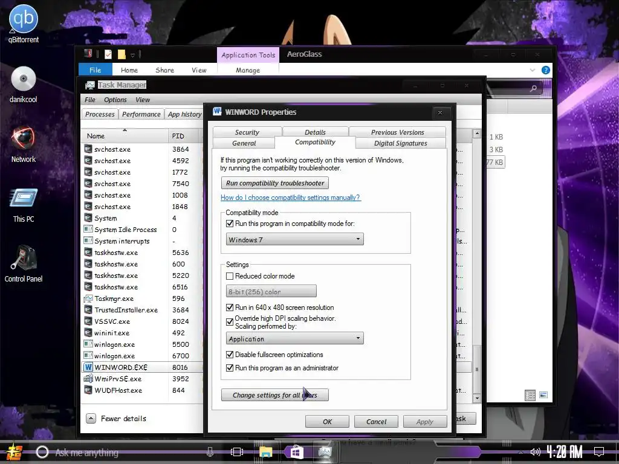Open the Details tab in Properties
This screenshot has height=464, width=619.
coord(315,132)
